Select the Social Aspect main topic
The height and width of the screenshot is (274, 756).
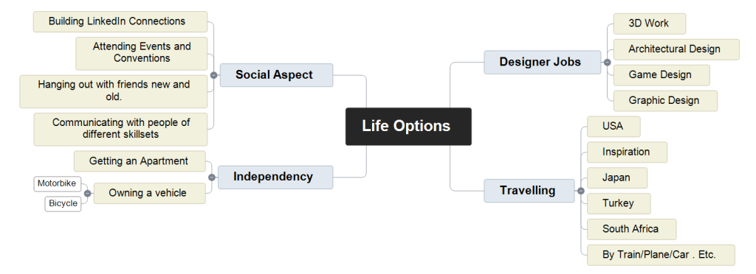coord(276,75)
